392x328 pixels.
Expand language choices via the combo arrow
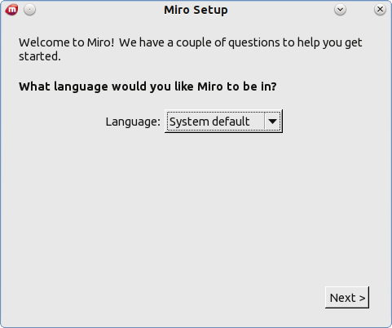[272, 122]
